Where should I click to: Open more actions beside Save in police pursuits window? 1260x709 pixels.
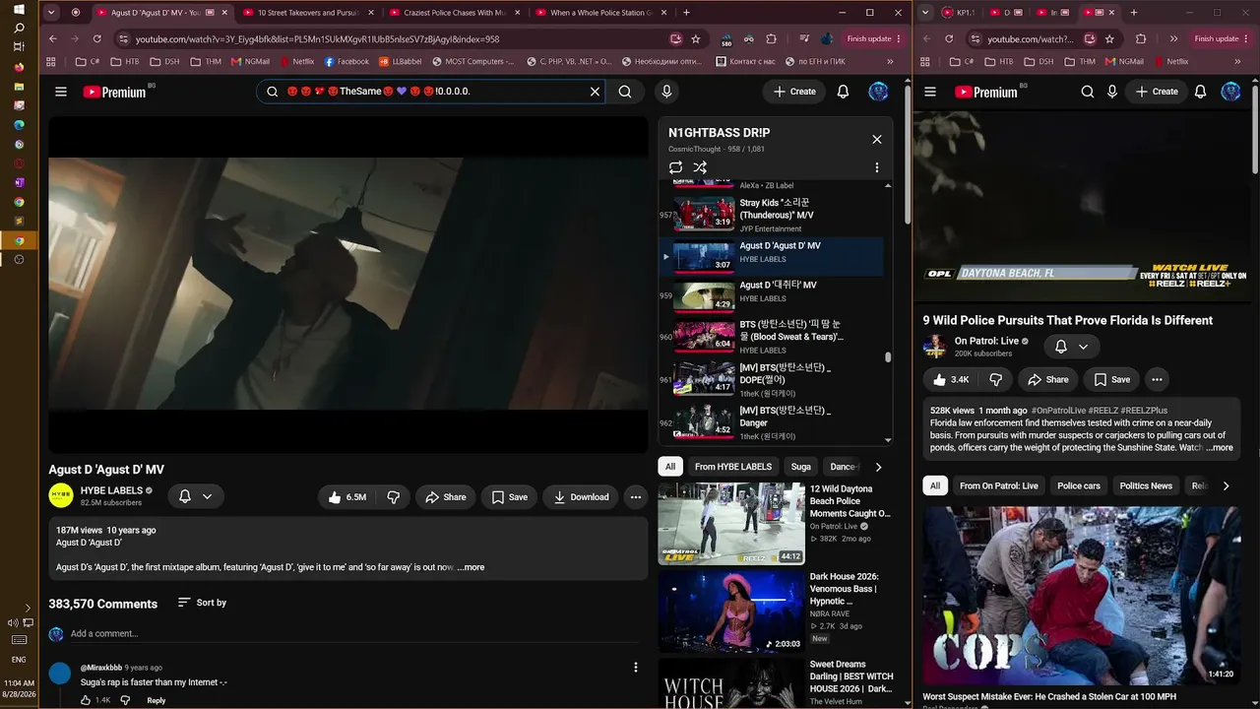tap(1157, 379)
